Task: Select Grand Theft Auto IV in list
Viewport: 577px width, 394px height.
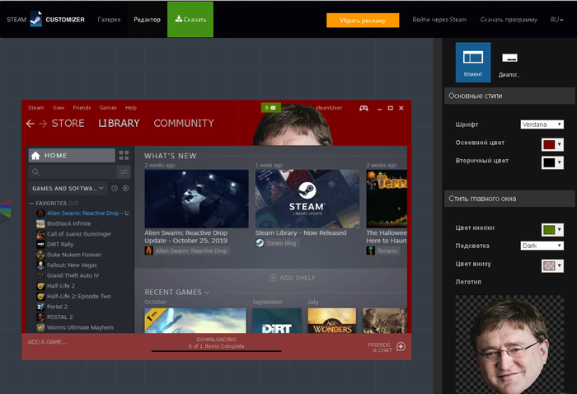Action: coord(73,275)
